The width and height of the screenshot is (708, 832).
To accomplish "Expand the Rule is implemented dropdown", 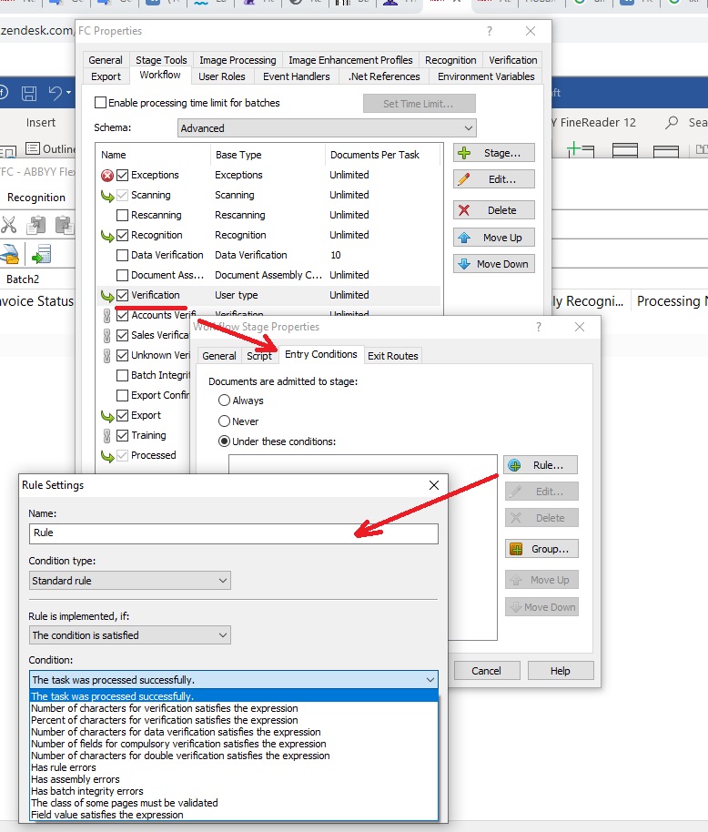I will pyautogui.click(x=129, y=635).
